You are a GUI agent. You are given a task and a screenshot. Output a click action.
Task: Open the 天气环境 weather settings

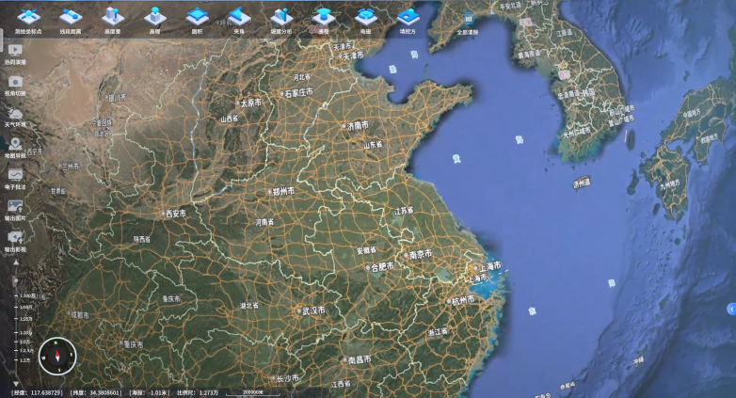click(x=15, y=114)
